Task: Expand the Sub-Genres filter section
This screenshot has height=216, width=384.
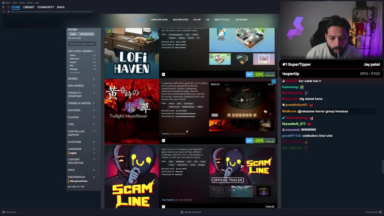Action: [x=81, y=85]
